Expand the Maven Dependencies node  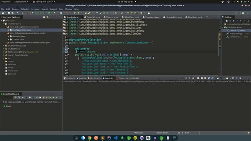point(4,55)
